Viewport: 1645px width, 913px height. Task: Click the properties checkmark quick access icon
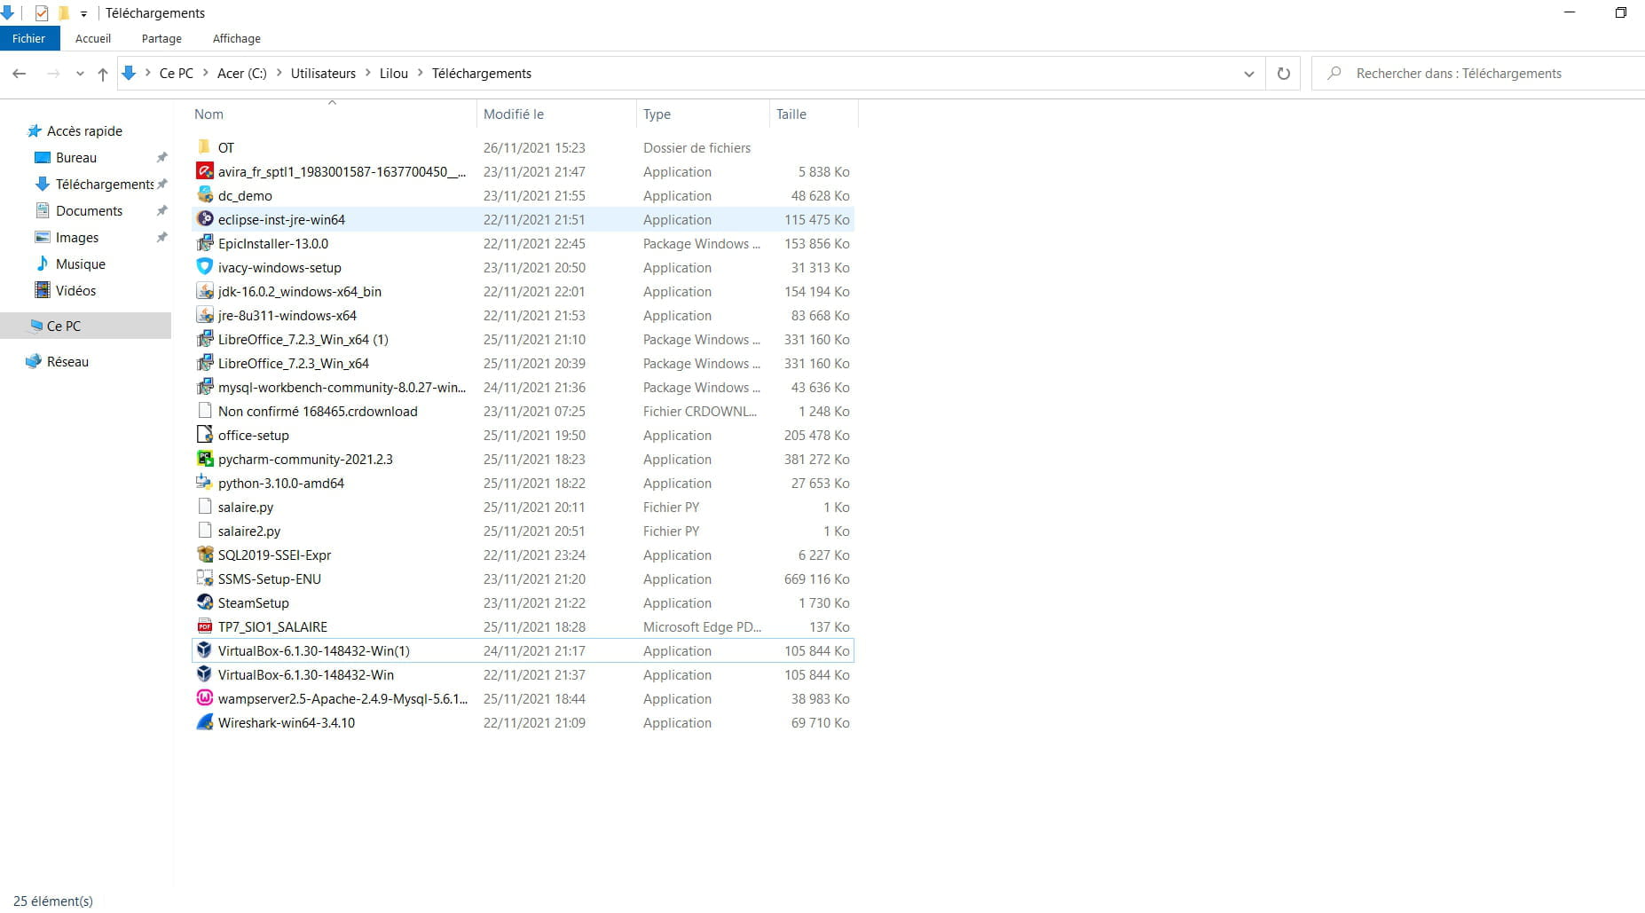[41, 12]
